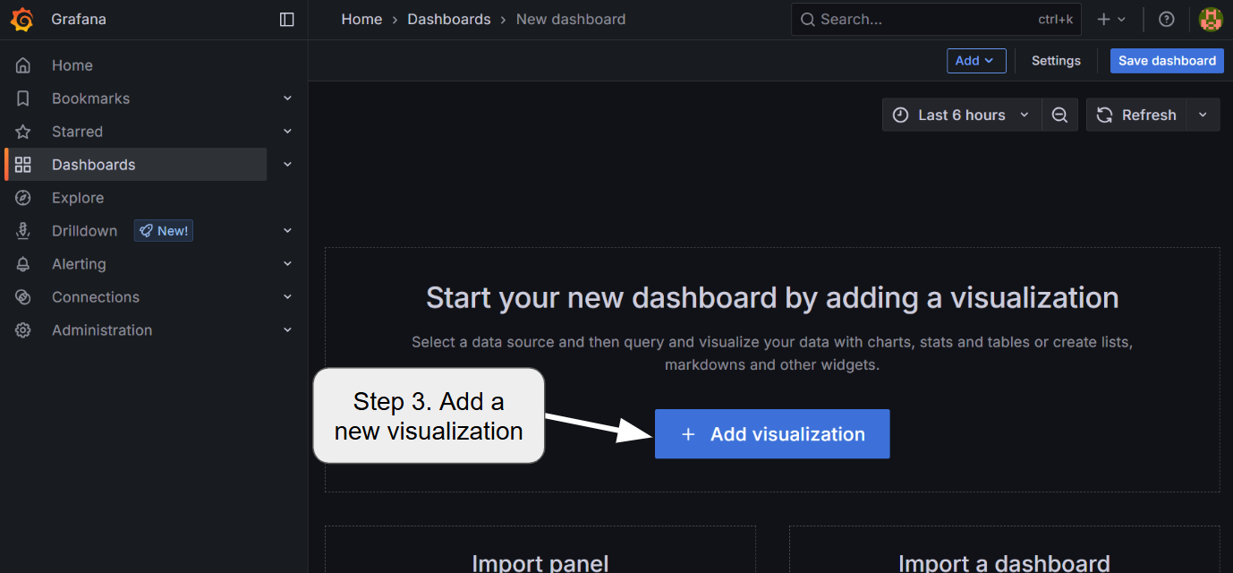Screen dimensions: 1233x573
Task: Click the Alerting bell icon
Action: coord(23,264)
